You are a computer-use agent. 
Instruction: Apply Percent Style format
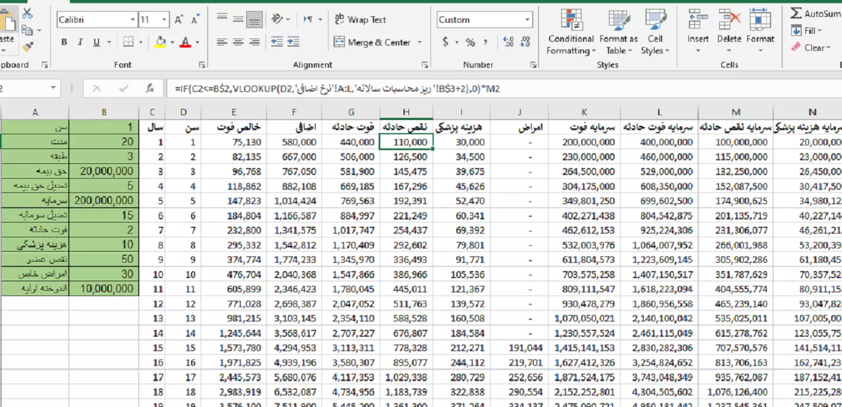[470, 42]
